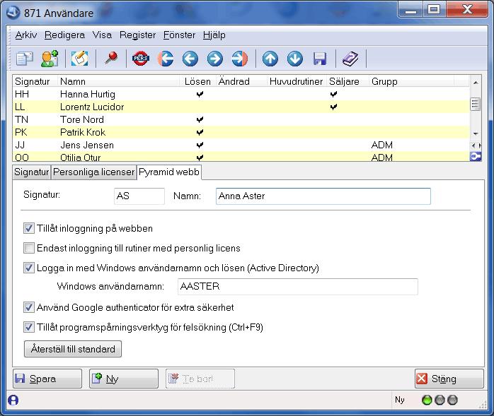This screenshot has height=416, width=494.
Task: Select the Patrik Krok row
Action: tap(241, 132)
